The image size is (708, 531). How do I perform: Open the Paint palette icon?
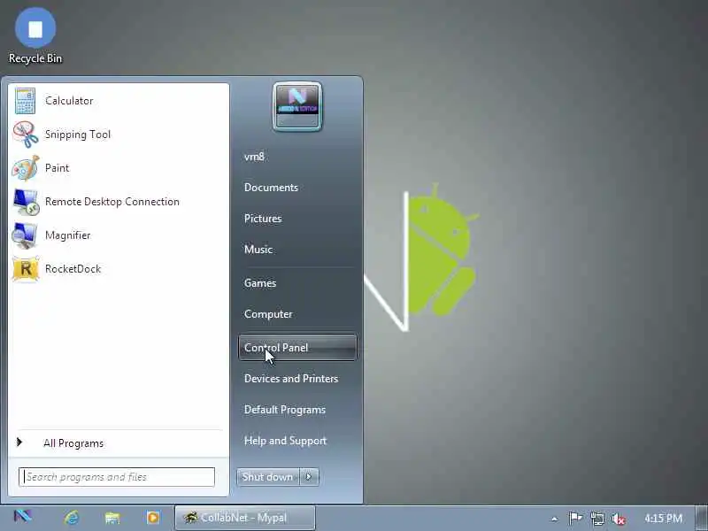pyautogui.click(x=26, y=168)
